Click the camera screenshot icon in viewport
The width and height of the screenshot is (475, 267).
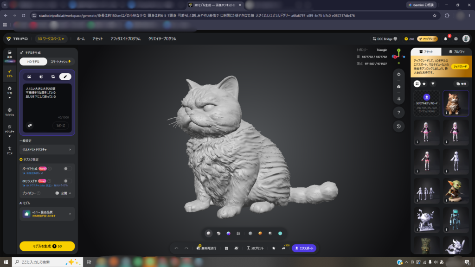pos(398,87)
